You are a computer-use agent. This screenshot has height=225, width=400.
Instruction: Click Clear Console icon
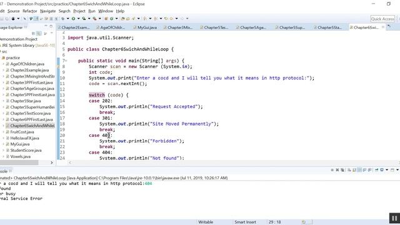349,170
